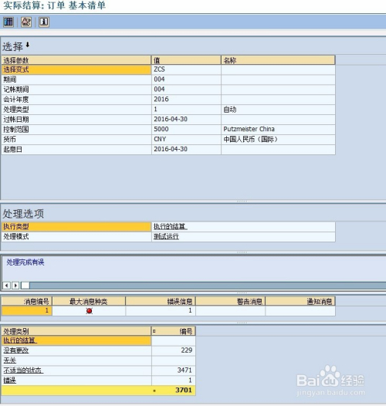Select the count 229 cell
386x406 pixels.
coord(174,350)
